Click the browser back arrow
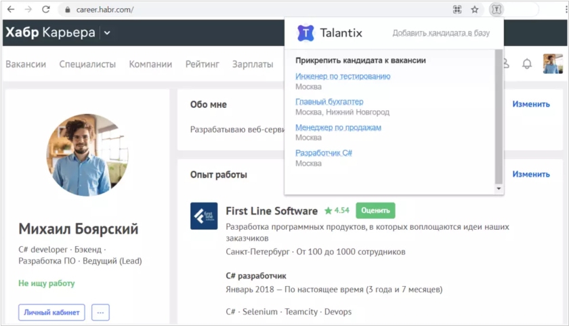This screenshot has width=569, height=326. [x=11, y=9]
